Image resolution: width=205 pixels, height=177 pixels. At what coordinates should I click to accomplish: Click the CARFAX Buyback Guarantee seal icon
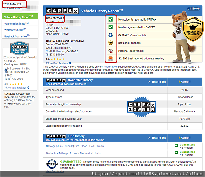52,164
